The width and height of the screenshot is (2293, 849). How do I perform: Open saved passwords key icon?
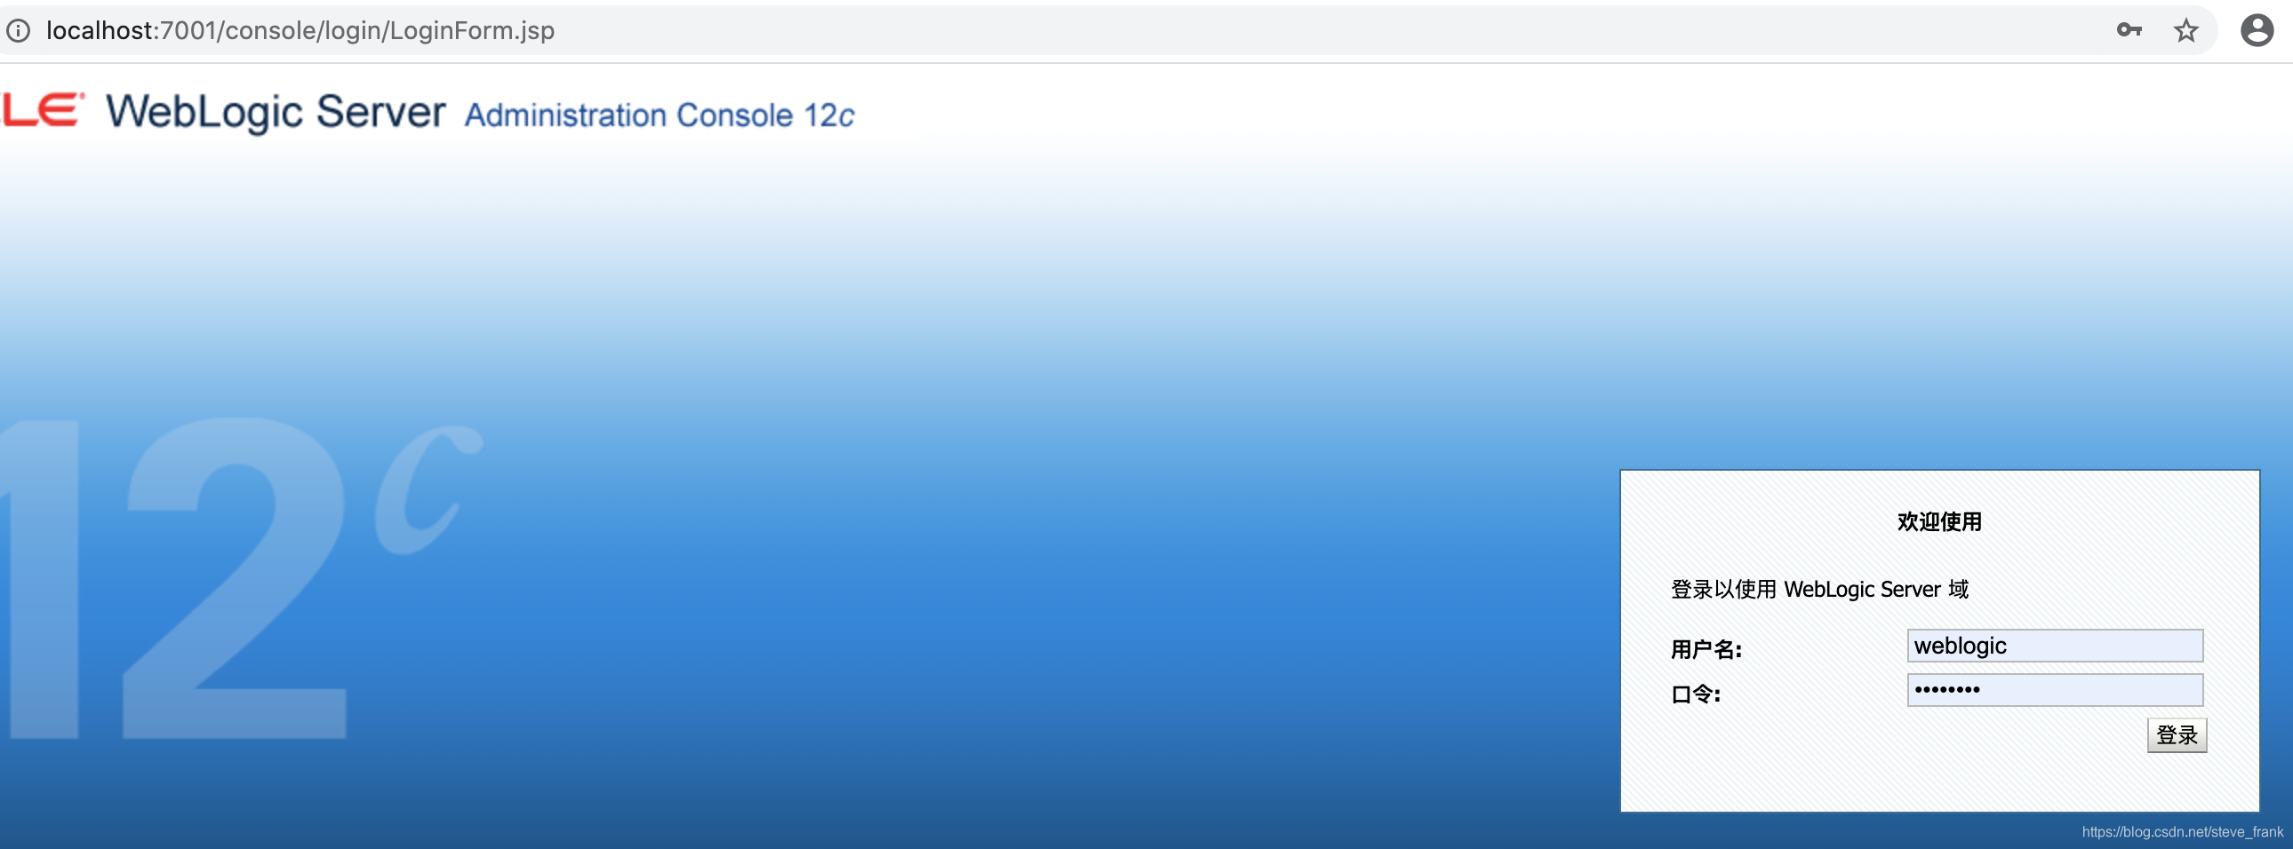pyautogui.click(x=2129, y=30)
